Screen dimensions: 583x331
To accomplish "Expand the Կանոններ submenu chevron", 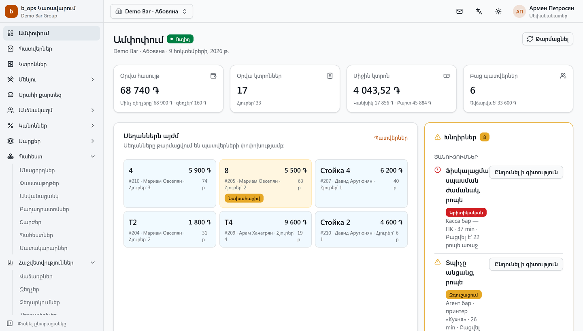I will tap(93, 126).
